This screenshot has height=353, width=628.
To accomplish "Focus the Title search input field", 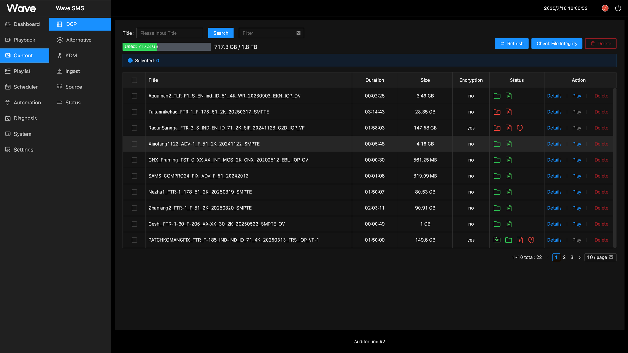I will pos(170,33).
